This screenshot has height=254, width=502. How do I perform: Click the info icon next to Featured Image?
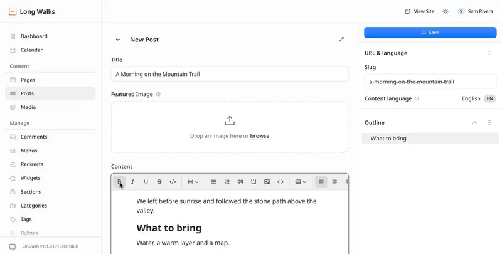pyautogui.click(x=158, y=94)
